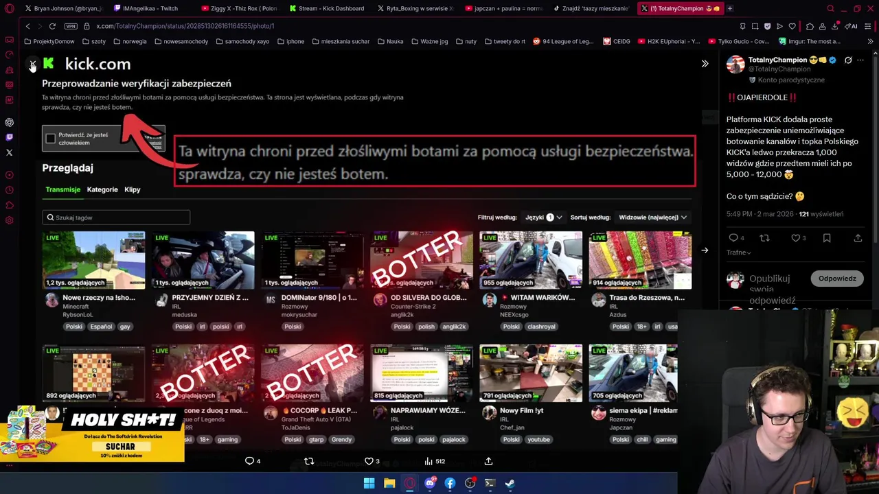Repost icon below the photo
Screen dimensions: 879x494
coord(309,461)
